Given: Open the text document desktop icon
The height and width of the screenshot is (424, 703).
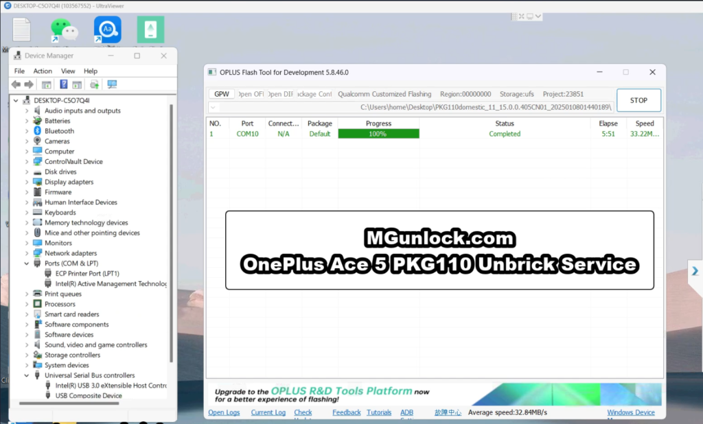Looking at the screenshot, I should pos(21,30).
